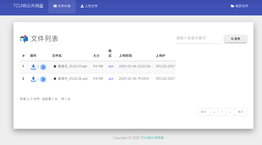Click 9.4 MB size in row 2
This screenshot has height=145, width=262.
click(98, 79)
